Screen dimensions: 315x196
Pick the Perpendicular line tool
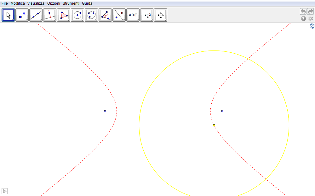[x=50, y=15]
